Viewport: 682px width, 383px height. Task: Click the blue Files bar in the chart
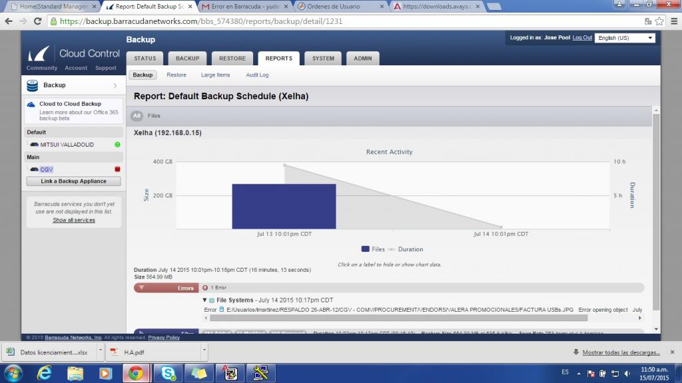[284, 206]
